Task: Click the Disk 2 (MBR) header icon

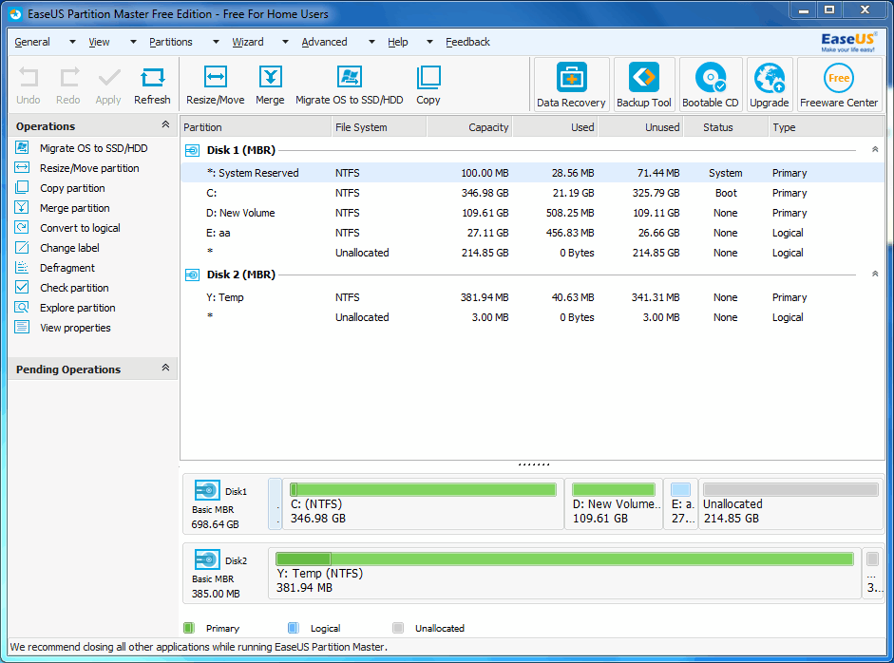Action: click(x=193, y=275)
